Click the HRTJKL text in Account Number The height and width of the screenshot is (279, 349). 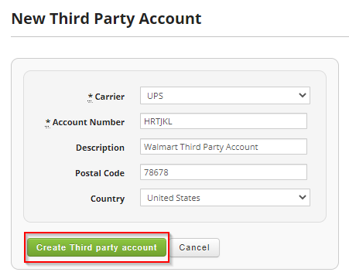point(158,121)
